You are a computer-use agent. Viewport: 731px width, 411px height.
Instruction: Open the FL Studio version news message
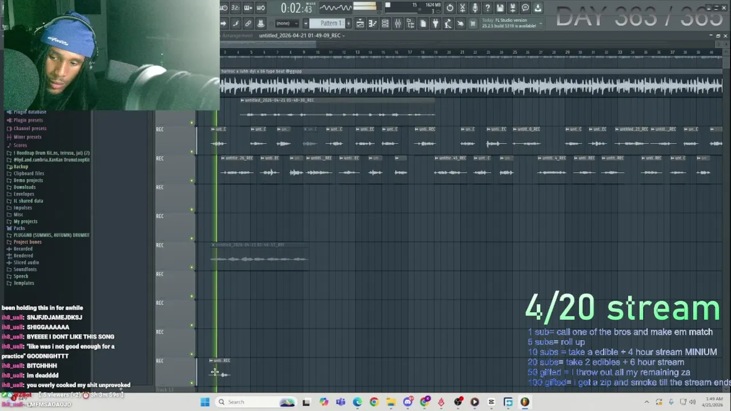click(508, 23)
